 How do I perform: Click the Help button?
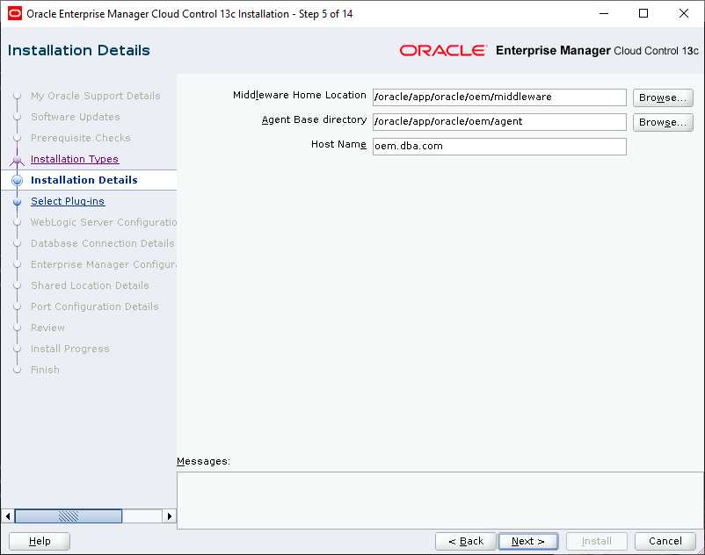(x=40, y=541)
